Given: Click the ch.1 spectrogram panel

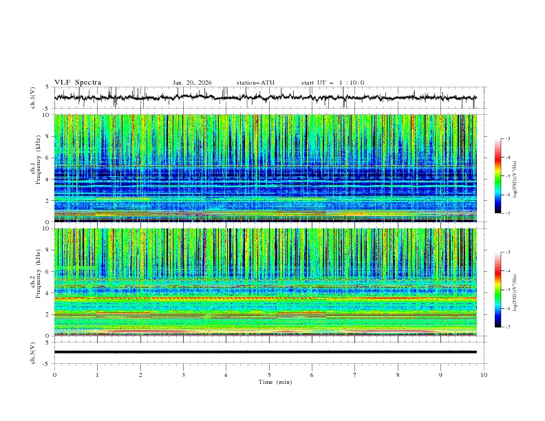Looking at the screenshot, I should [265, 168].
